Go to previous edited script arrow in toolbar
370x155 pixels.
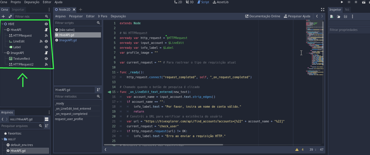point(317,16)
